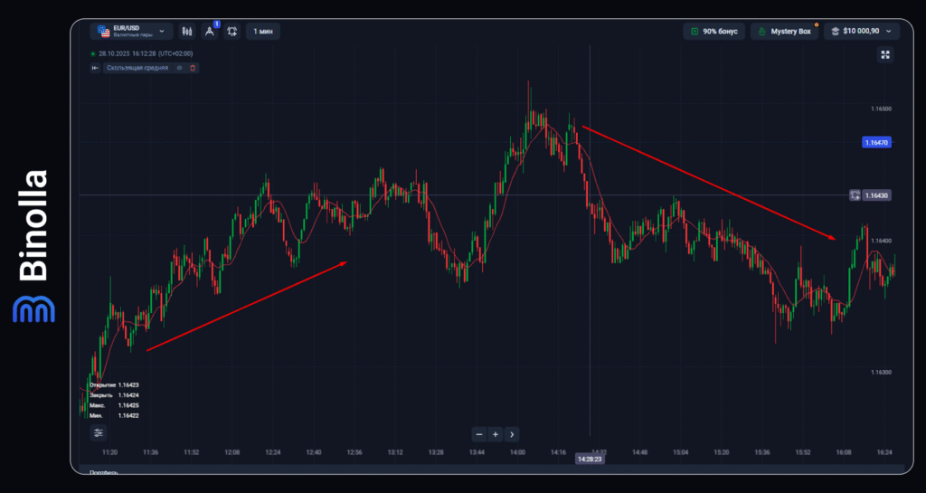Click the 1.16300 price axis label
The height and width of the screenshot is (493, 926).
click(x=881, y=372)
